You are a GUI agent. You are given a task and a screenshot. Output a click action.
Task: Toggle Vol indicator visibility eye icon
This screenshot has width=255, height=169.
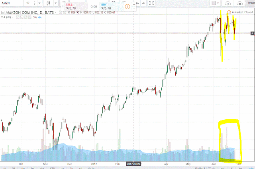click(x=18, y=17)
